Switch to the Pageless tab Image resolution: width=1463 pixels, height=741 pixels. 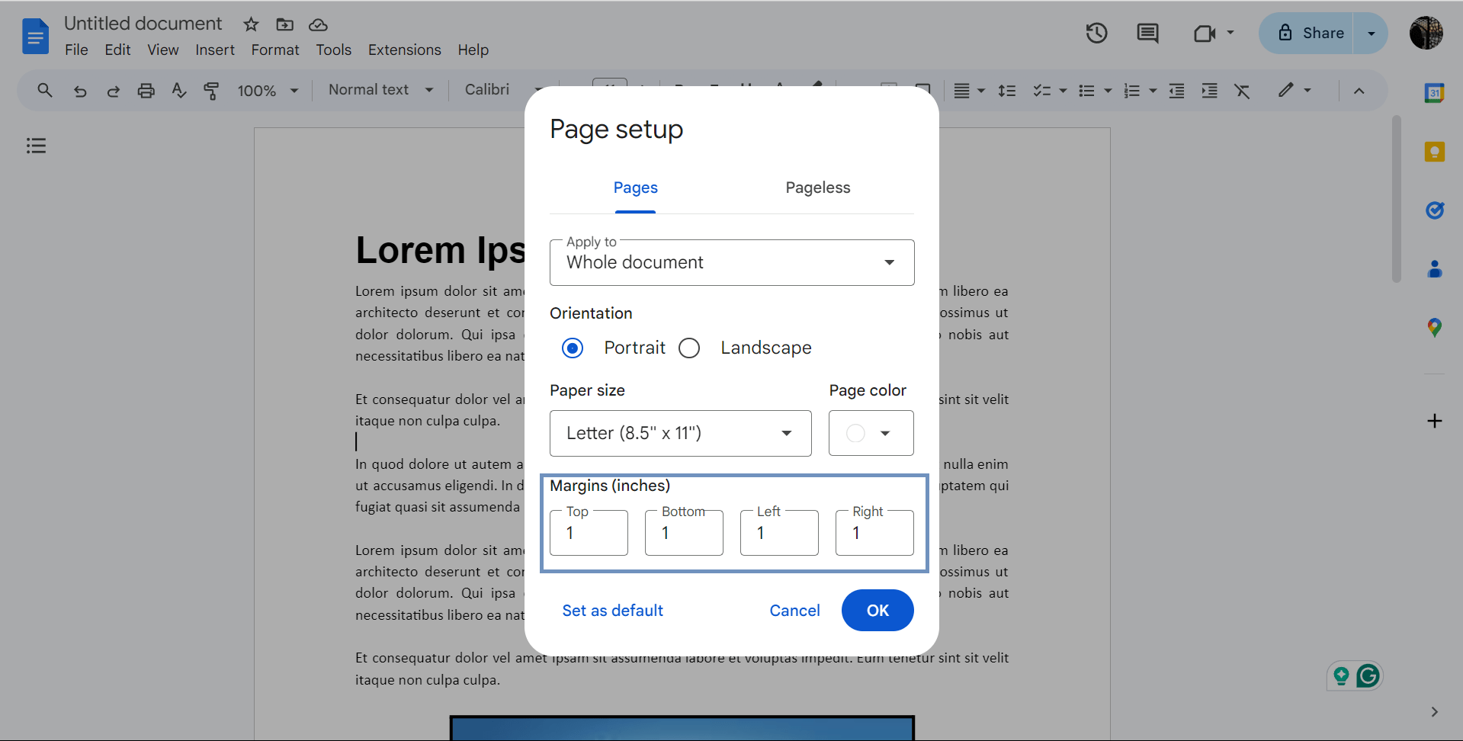817,188
